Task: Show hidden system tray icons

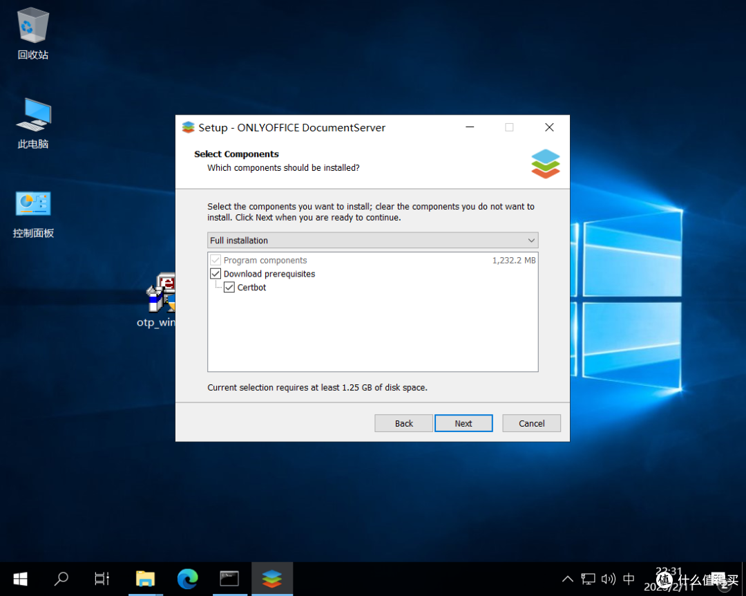Action: point(567,579)
